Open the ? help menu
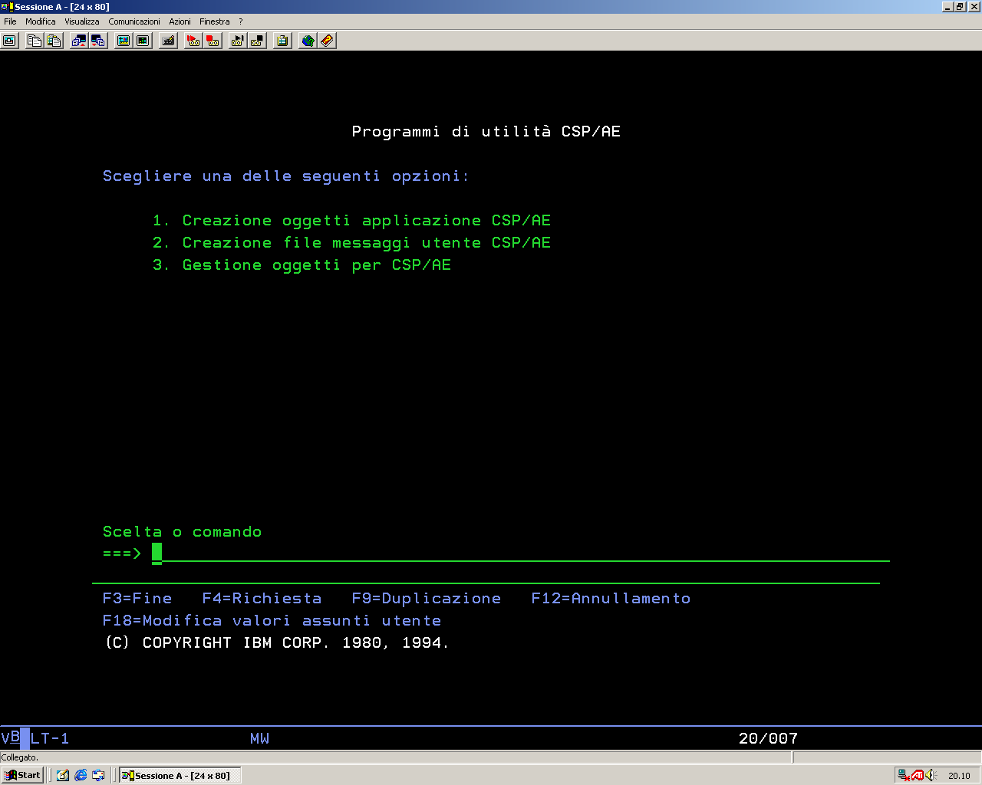This screenshot has height=785, width=982. pyautogui.click(x=240, y=21)
